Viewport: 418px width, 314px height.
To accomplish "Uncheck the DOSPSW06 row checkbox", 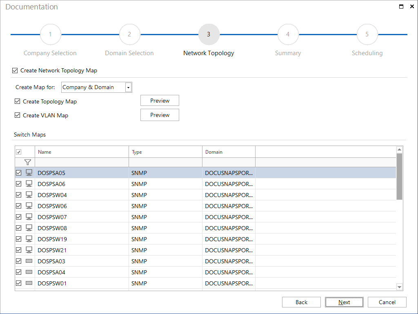I will [x=19, y=206].
